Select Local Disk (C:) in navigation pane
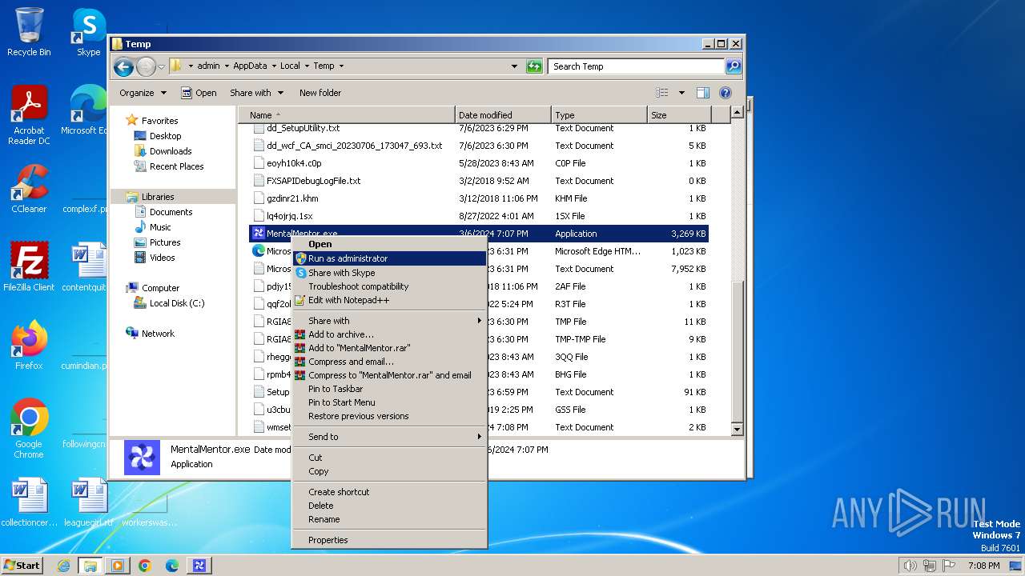Screen dimensions: 1025x576 [176, 303]
